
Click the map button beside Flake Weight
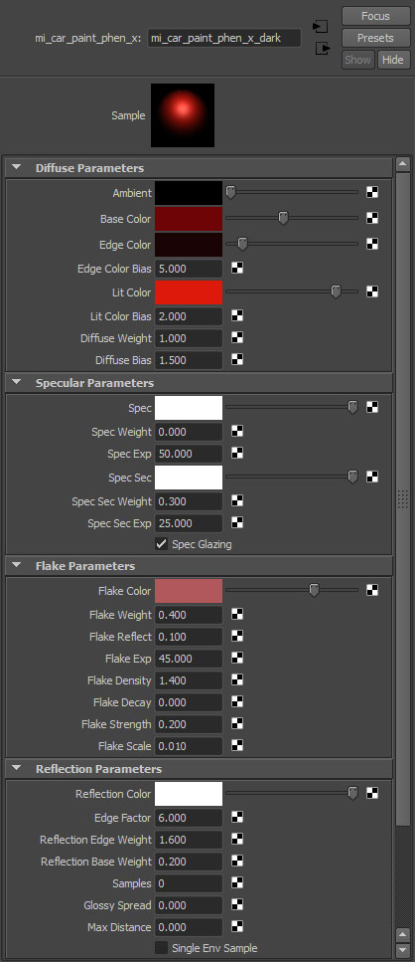tap(237, 614)
